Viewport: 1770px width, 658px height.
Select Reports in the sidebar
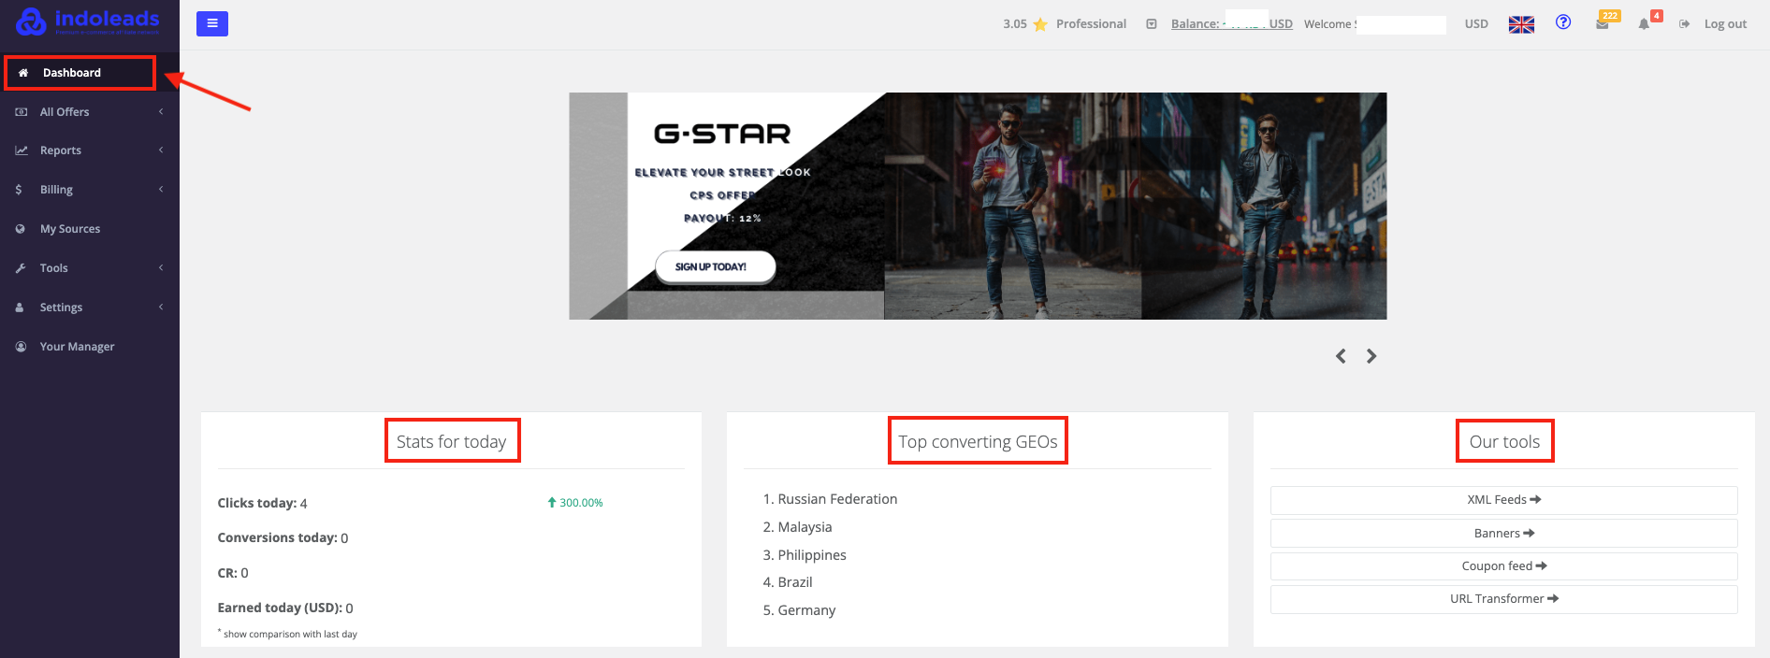61,150
